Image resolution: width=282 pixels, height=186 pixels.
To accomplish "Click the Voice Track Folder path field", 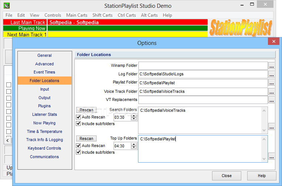I will pos(203,91).
